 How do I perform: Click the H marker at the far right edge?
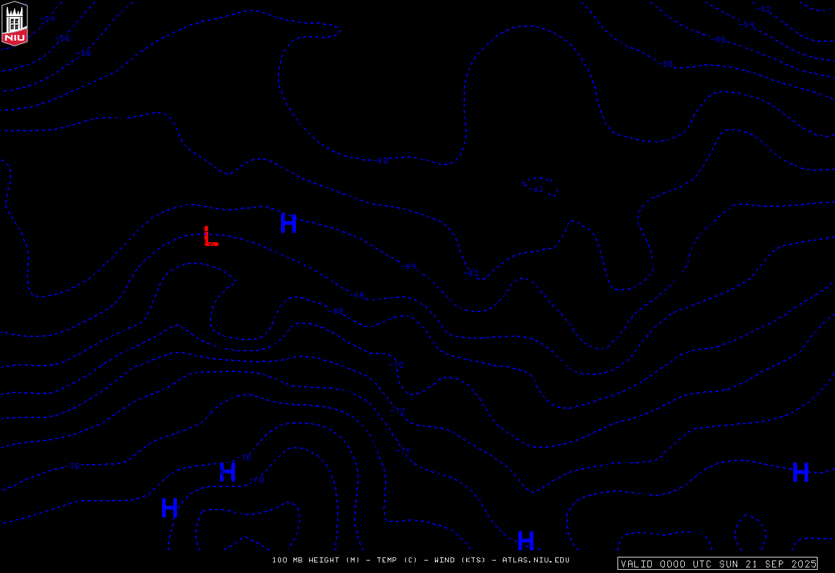pyautogui.click(x=801, y=472)
